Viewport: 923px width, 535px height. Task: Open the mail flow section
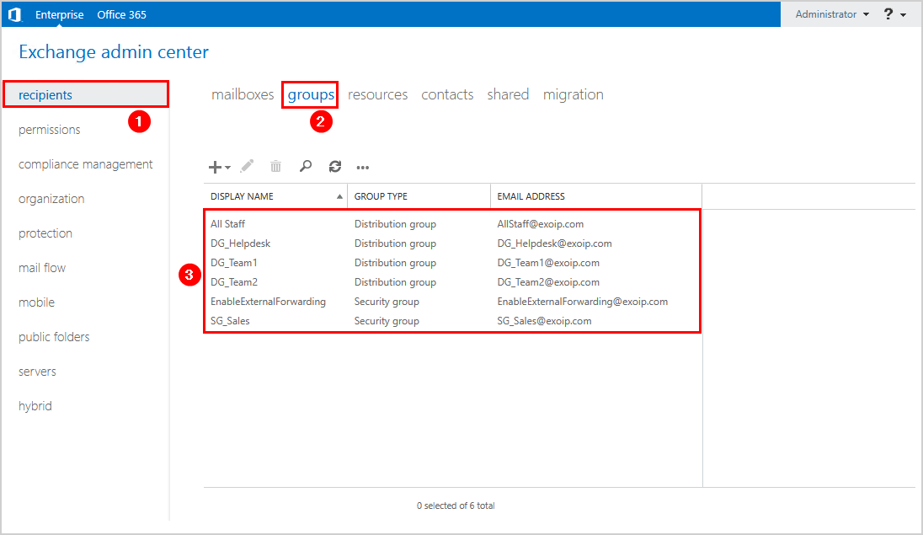click(42, 267)
